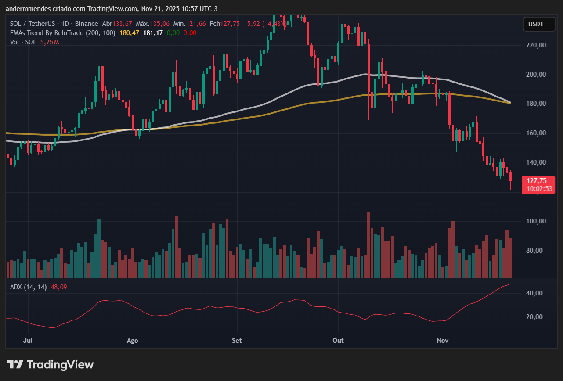Click the Set label on time axis

coord(236,340)
